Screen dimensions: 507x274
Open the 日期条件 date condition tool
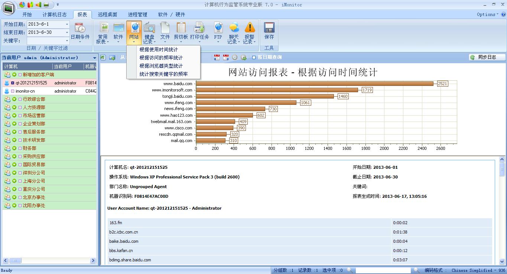80,32
